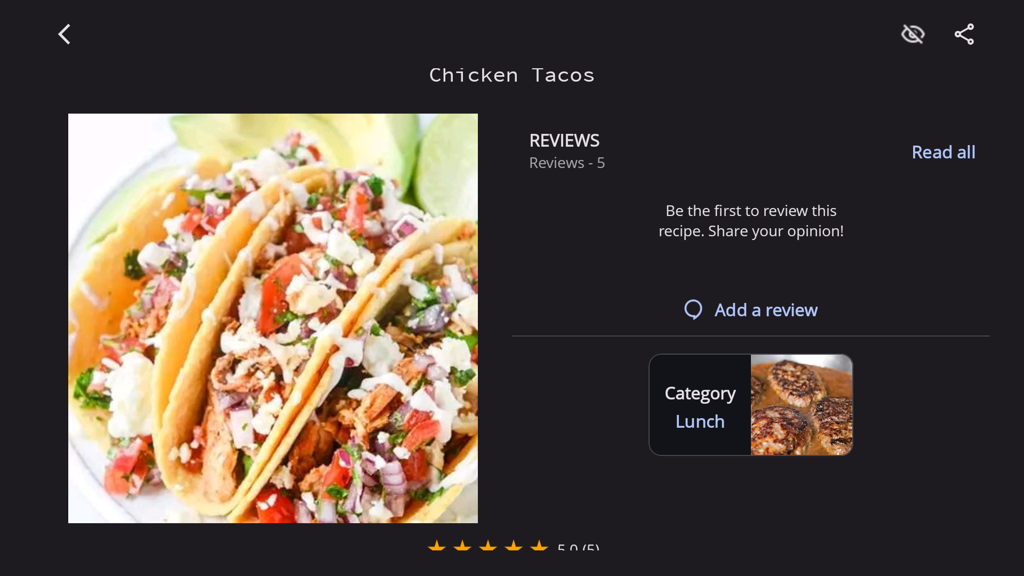
Task: Click the 5.0 (5) rating score text
Action: (578, 547)
